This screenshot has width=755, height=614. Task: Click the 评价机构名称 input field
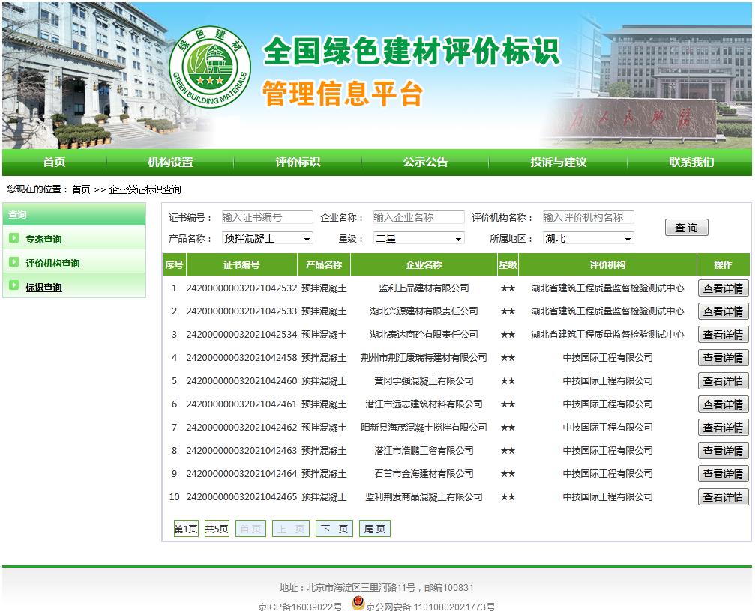589,217
